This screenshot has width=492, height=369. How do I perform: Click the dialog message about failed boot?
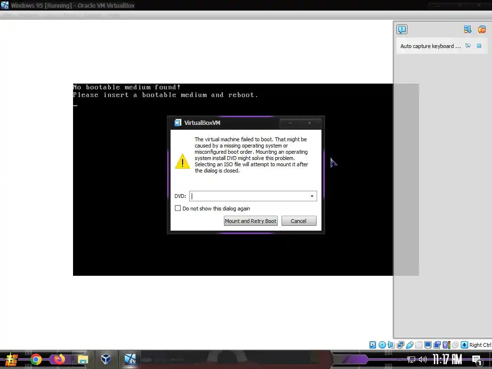point(251,155)
